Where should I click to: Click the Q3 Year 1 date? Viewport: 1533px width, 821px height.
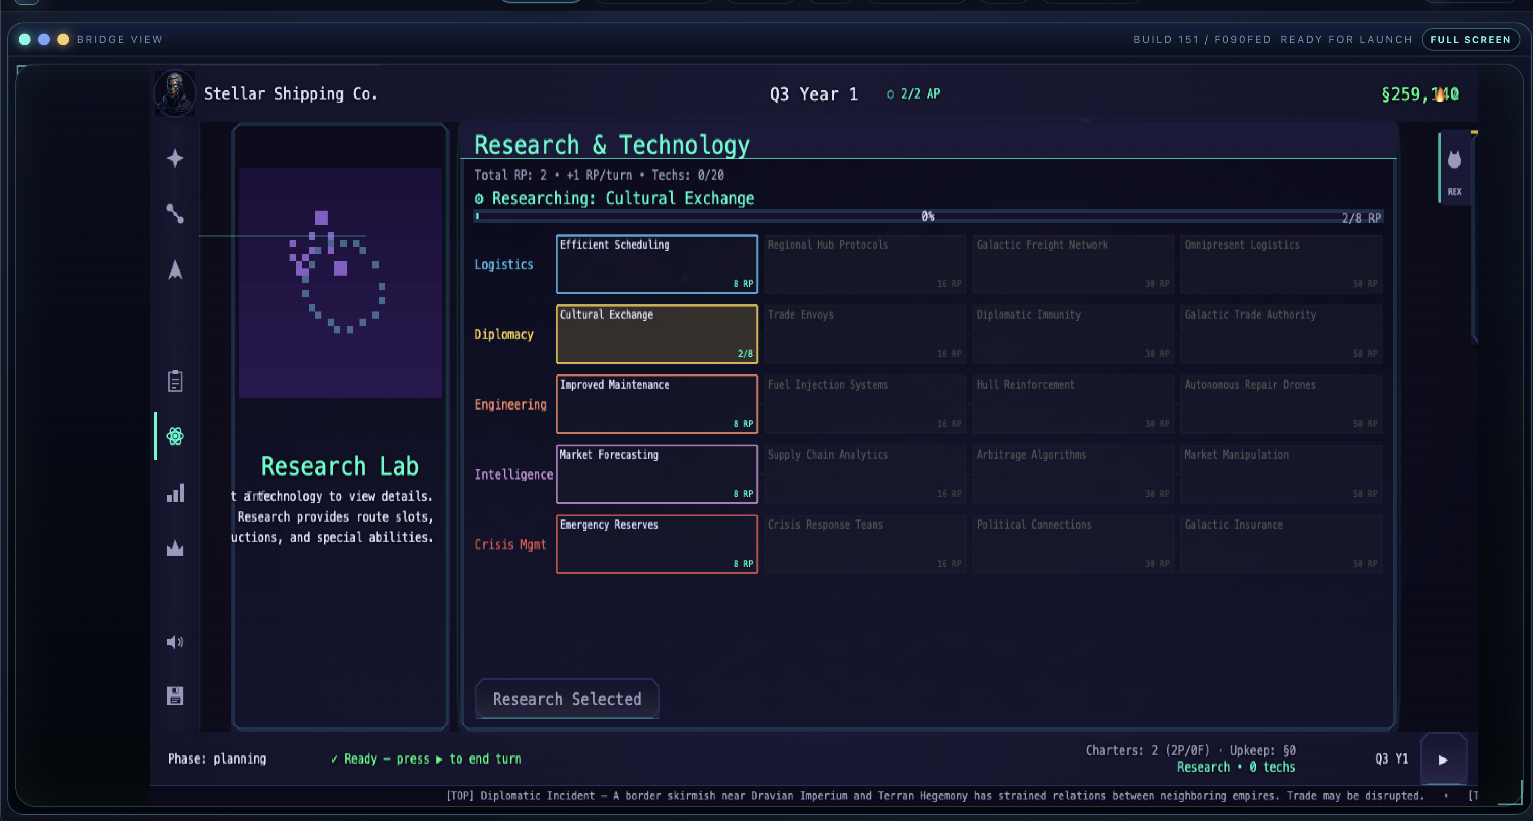pos(814,94)
